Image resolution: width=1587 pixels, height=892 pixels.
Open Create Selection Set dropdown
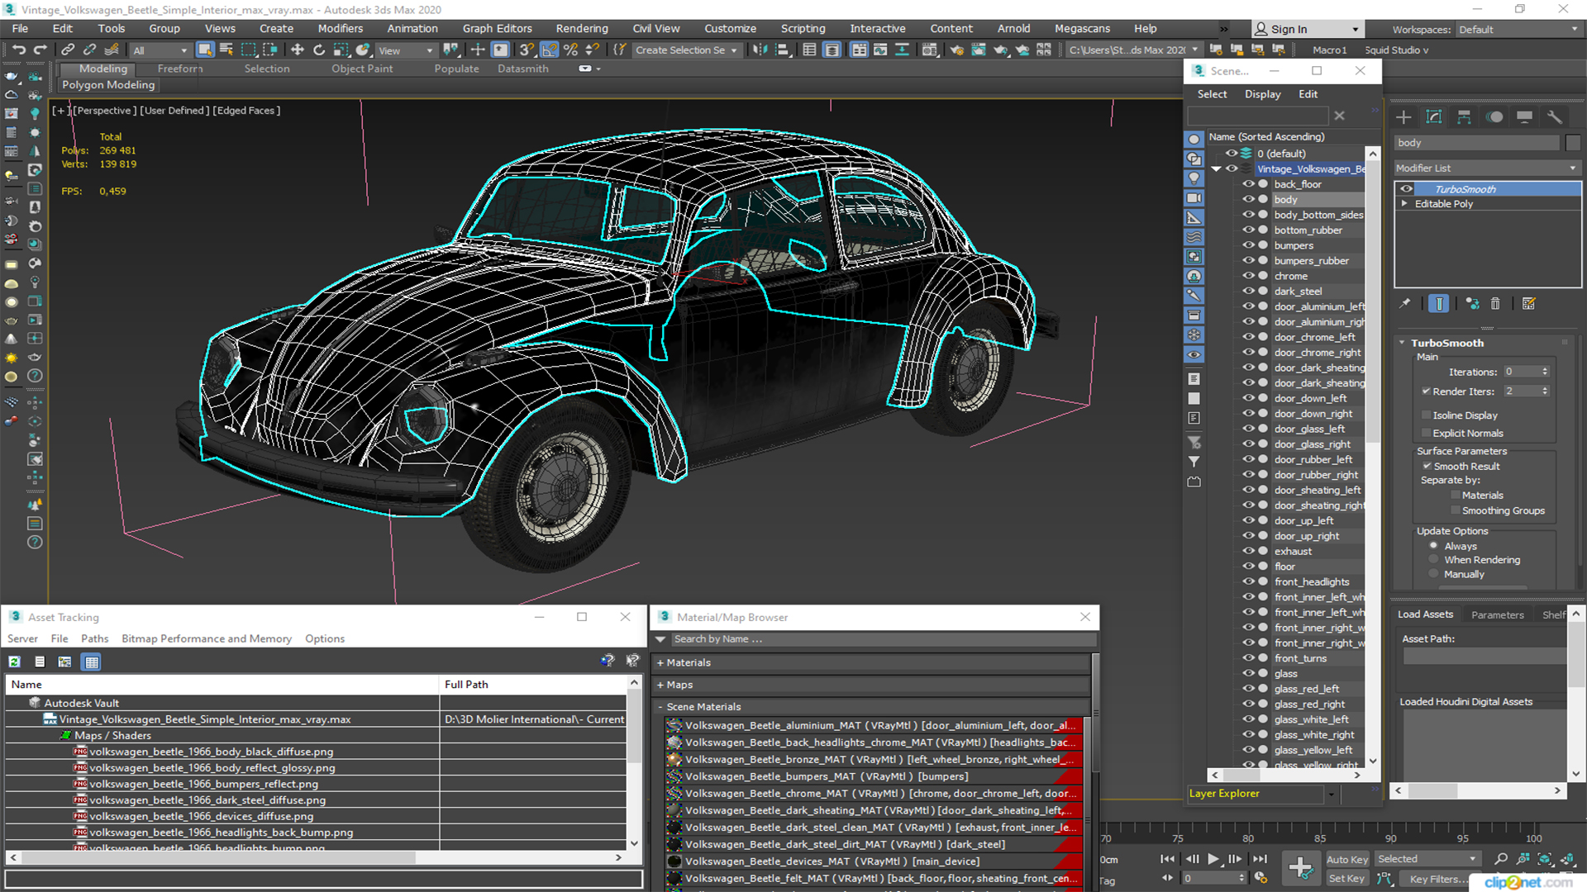coord(686,50)
